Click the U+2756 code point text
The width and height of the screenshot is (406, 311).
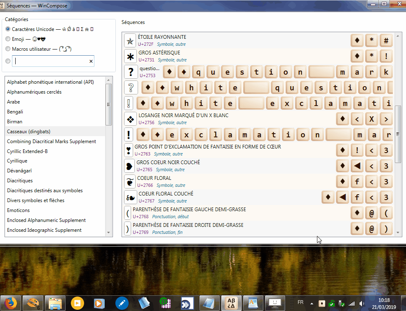(x=146, y=123)
